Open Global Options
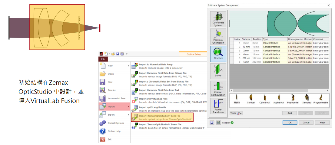Screen dimensions: 335x145 (x=114, y=123)
